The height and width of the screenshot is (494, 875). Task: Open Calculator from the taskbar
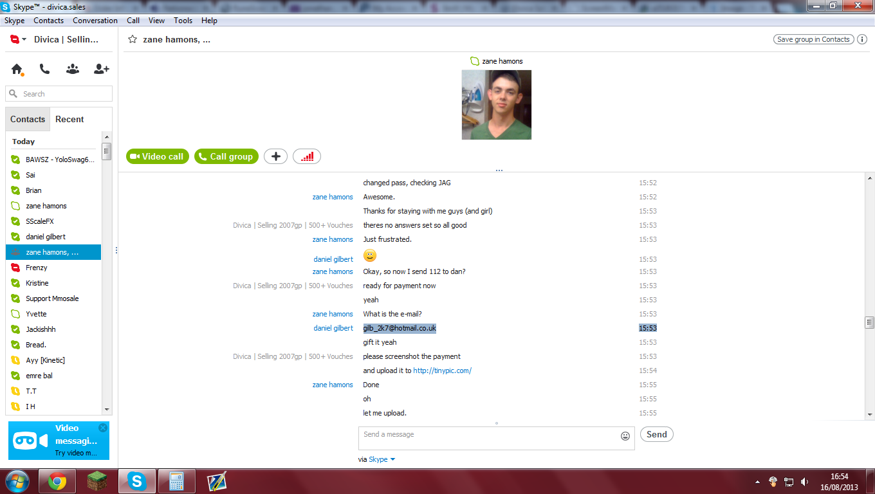pos(177,481)
